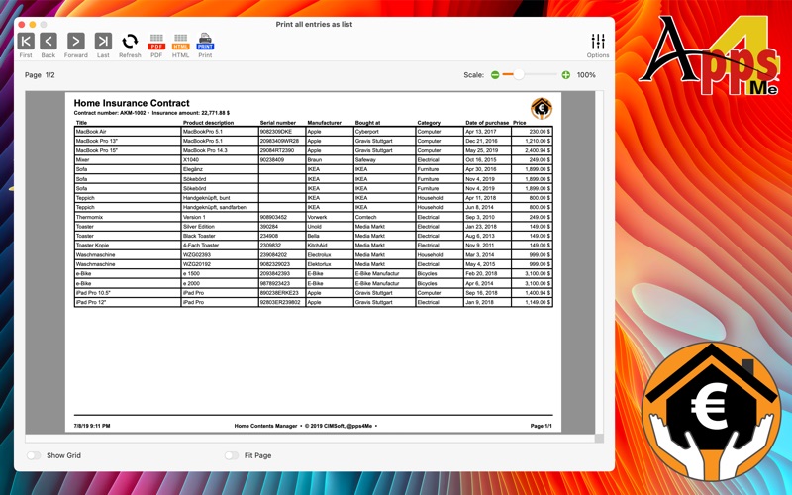Click the 'Category' column header

click(x=429, y=122)
